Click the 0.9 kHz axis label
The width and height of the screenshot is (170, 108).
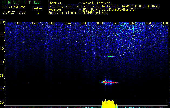point(2,62)
